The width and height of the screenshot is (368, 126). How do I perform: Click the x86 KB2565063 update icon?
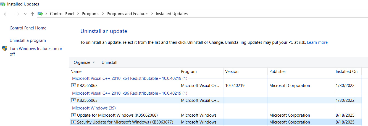click(x=74, y=100)
